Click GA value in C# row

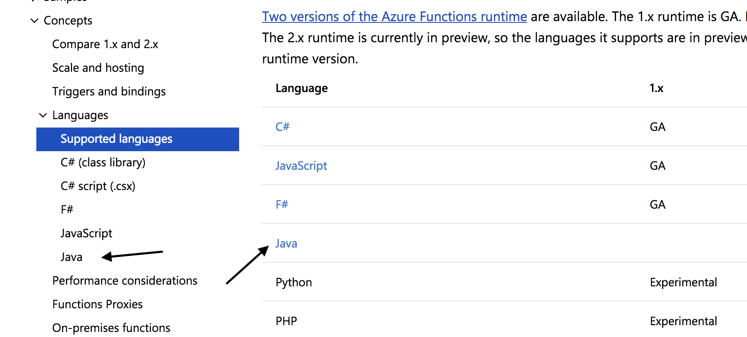coord(657,127)
